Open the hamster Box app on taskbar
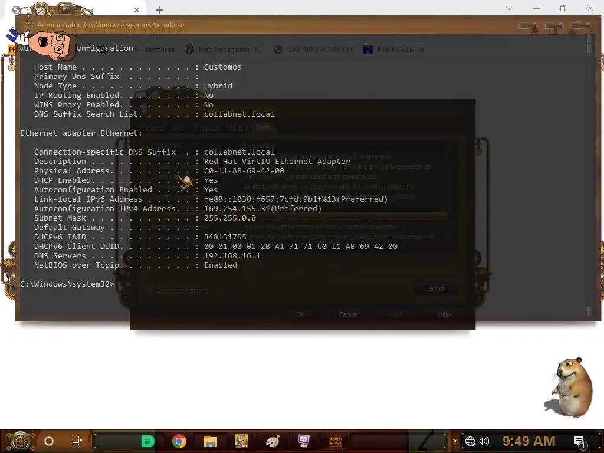The height and width of the screenshot is (453, 604). [241, 441]
